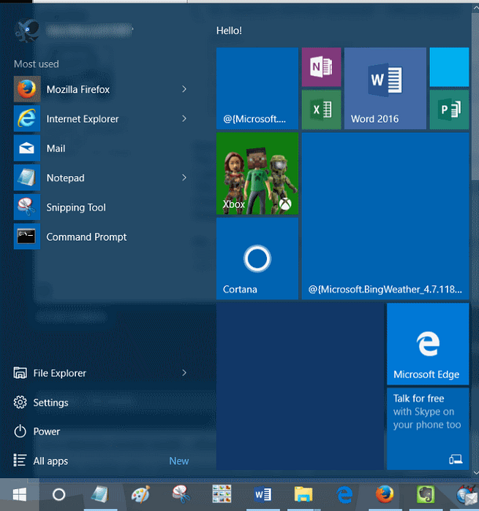Open Firefox from the taskbar
The width and height of the screenshot is (479, 511).
385,495
